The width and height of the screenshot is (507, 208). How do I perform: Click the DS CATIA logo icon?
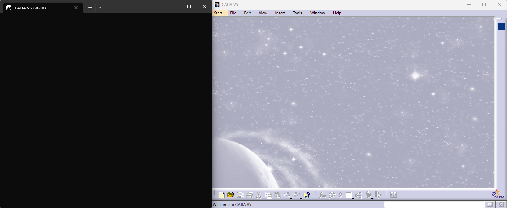[498, 194]
